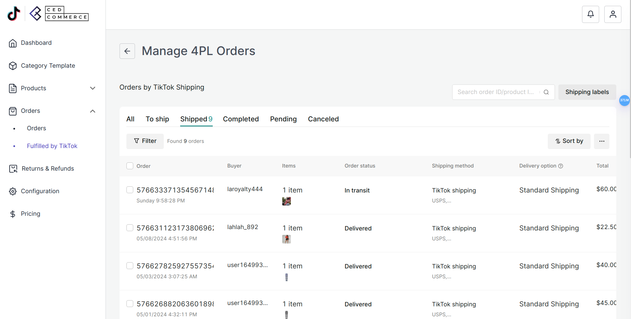Select checkbox for 05/03/2024 3:07:25 AM order
Screen dimensions: 631x319
[130, 266]
